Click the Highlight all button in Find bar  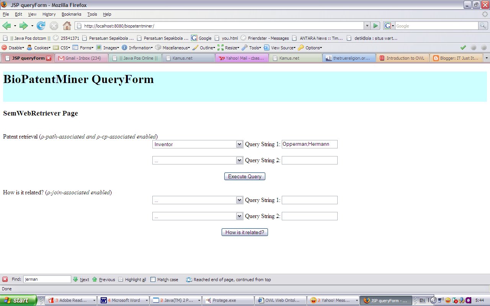click(x=132, y=280)
